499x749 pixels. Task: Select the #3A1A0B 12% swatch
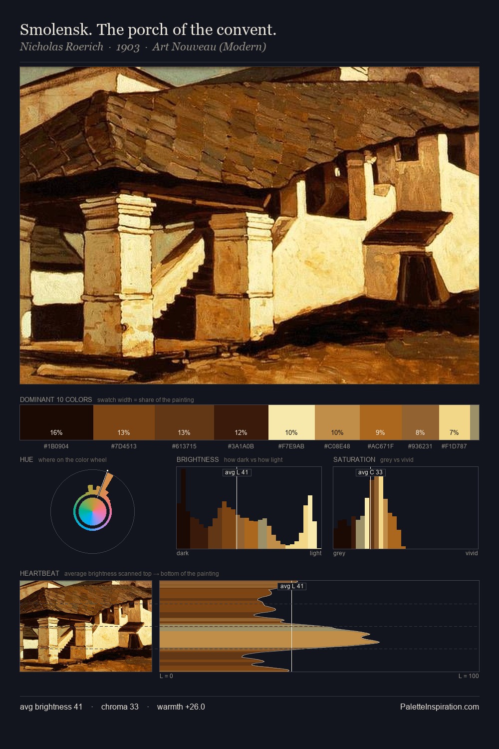(241, 422)
